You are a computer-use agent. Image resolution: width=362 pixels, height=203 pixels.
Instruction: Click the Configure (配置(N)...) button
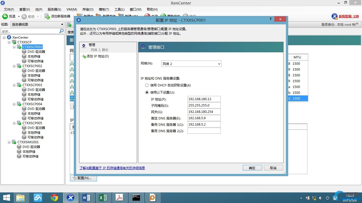pyautogui.click(x=83, y=178)
